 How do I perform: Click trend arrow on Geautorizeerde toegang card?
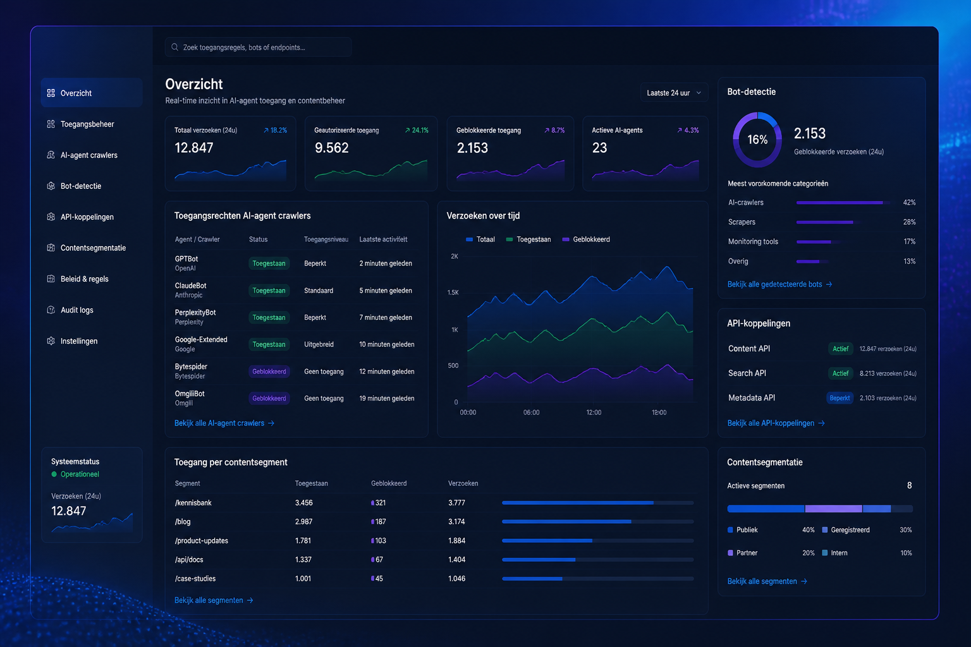[x=408, y=130]
